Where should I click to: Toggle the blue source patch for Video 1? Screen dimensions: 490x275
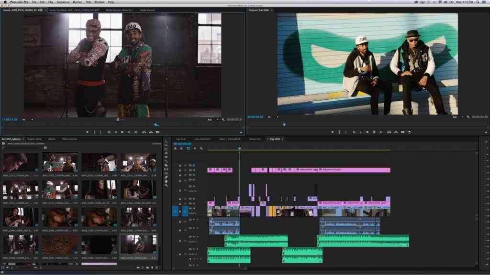pyautogui.click(x=175, y=210)
